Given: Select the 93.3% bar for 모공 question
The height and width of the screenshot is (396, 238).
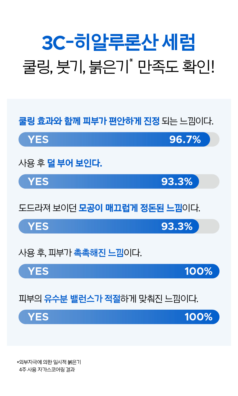Looking at the screenshot, I should pyautogui.click(x=119, y=226).
